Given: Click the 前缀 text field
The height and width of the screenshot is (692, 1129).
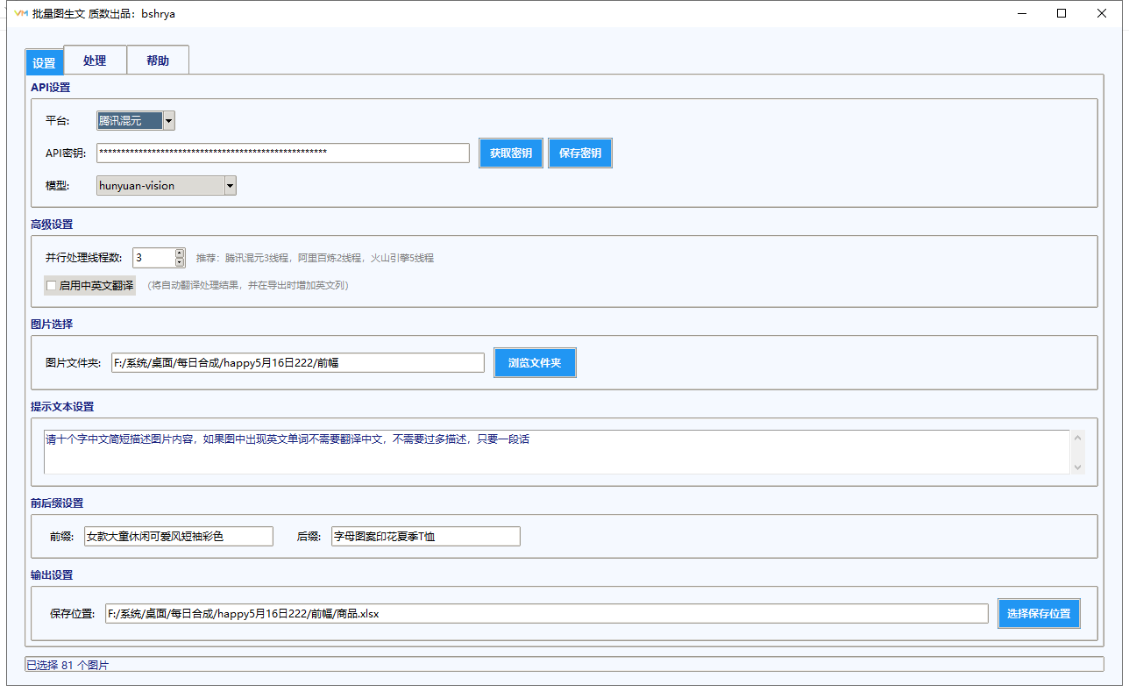Looking at the screenshot, I should pyautogui.click(x=178, y=536).
